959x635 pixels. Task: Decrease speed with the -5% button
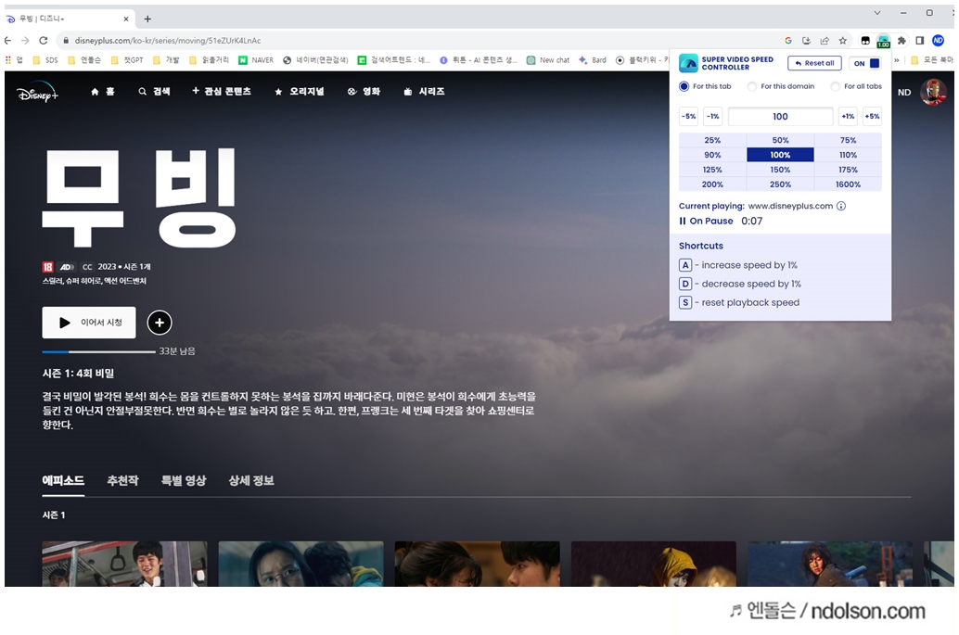point(689,116)
